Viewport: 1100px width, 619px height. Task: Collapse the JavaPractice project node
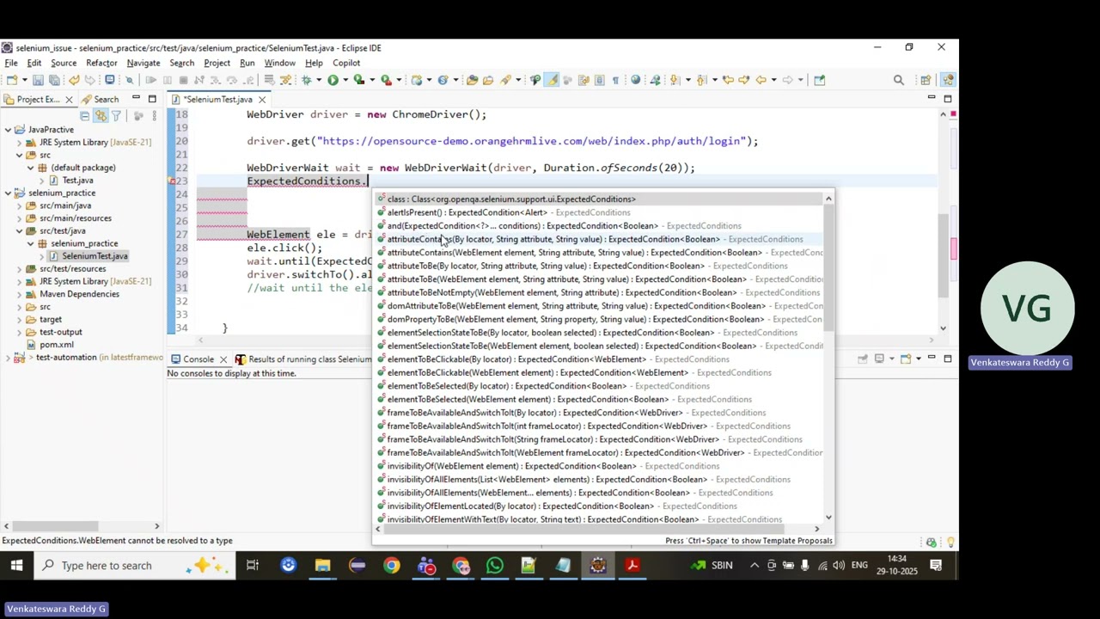click(8, 130)
